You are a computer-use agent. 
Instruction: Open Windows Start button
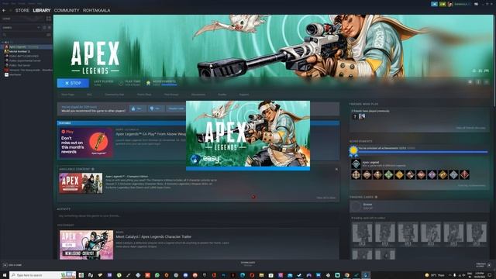(5, 275)
